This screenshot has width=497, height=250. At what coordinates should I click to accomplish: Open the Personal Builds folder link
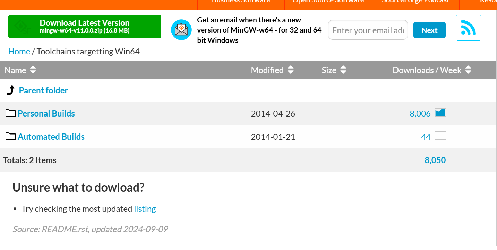pyautogui.click(x=46, y=113)
